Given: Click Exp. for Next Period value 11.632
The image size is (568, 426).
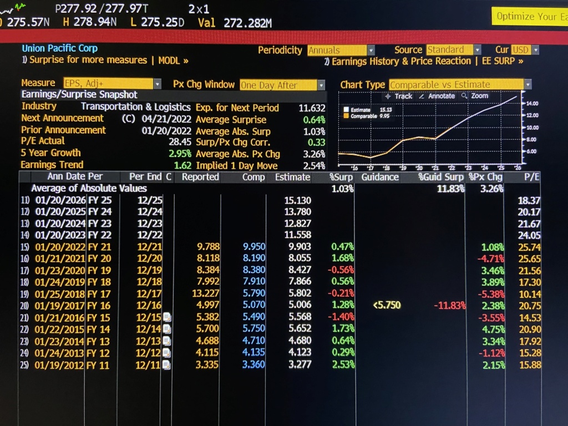Looking at the screenshot, I should pos(312,108).
